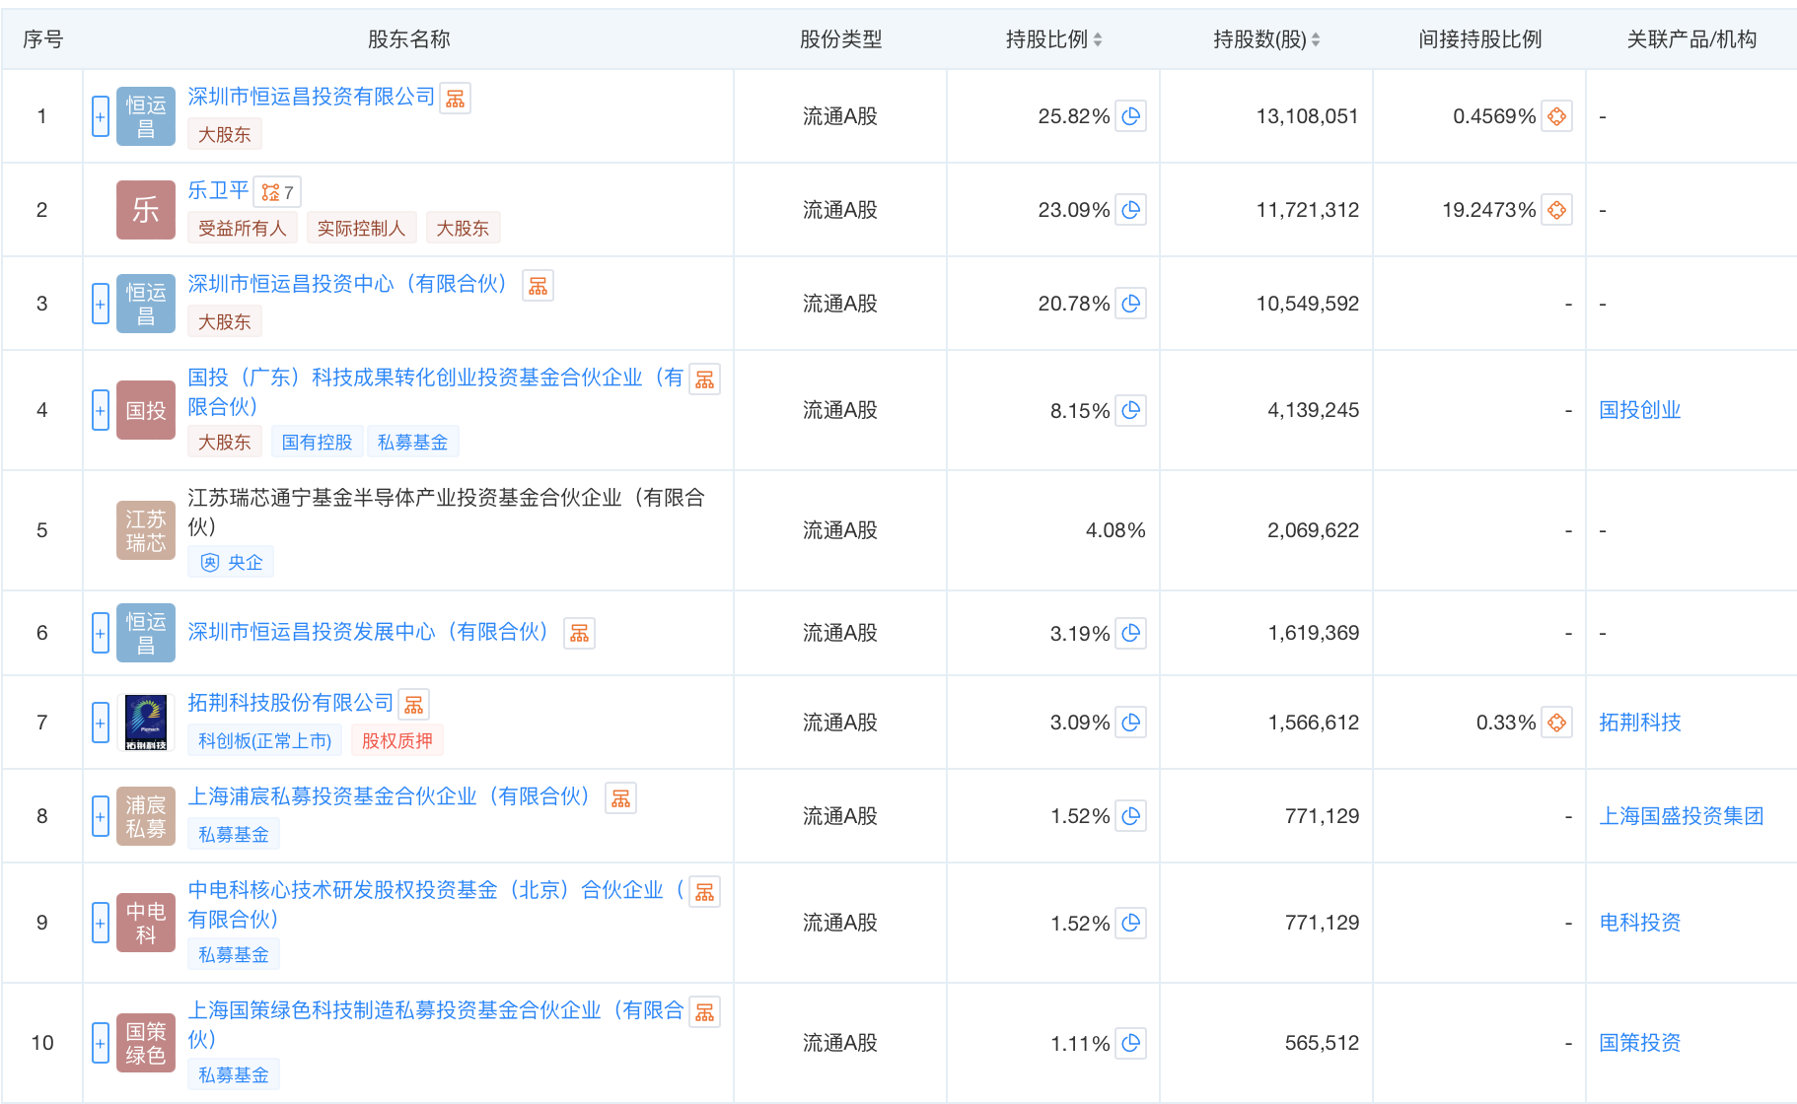Open the 国投创业 related institution link
This screenshot has height=1104, width=1797.
[1639, 410]
